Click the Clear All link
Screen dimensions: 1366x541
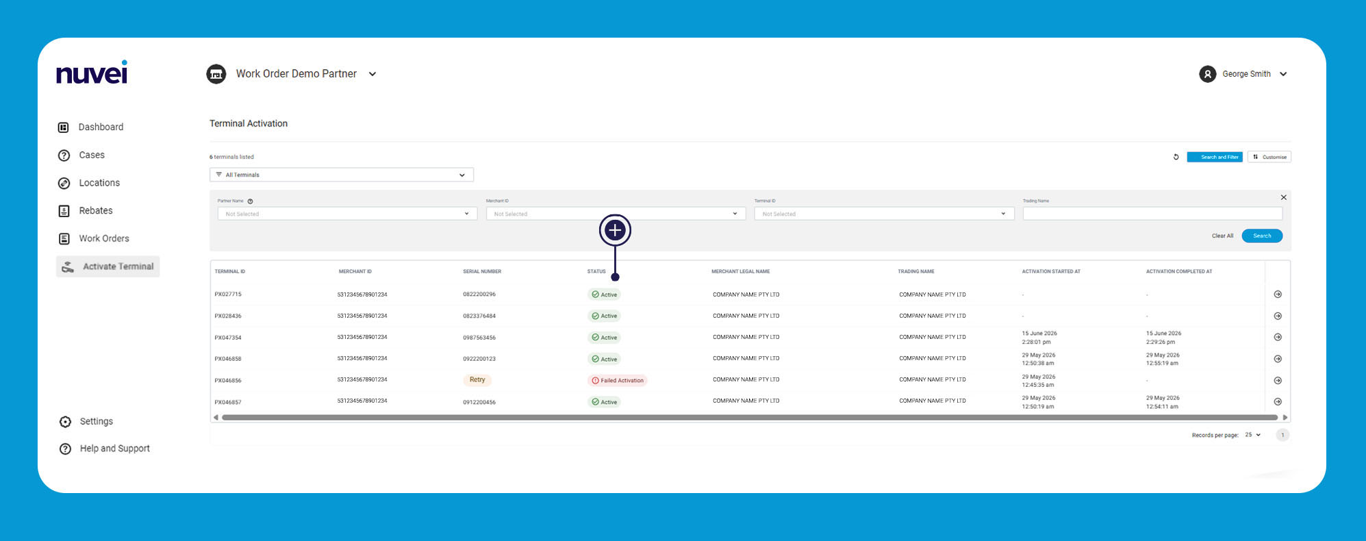(x=1222, y=236)
